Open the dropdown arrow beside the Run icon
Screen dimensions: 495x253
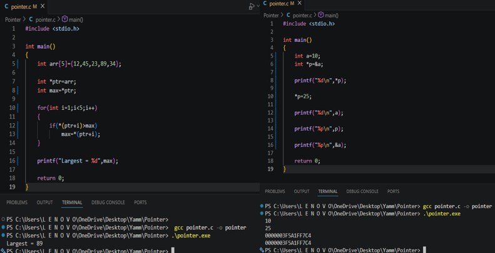tap(257, 7)
